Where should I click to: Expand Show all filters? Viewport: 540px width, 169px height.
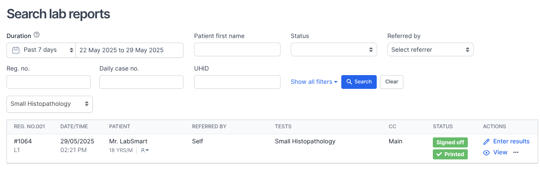[x=314, y=82]
